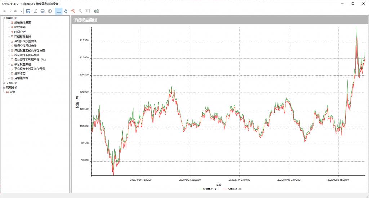This screenshot has height=198, width=369.
Task: Open 详细空头权益曲线 chart
Action: [x=26, y=46]
